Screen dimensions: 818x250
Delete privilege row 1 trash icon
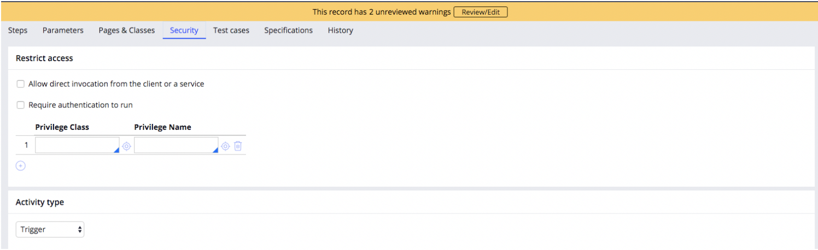tap(238, 146)
